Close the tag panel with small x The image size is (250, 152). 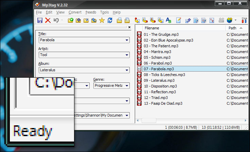click(129, 27)
